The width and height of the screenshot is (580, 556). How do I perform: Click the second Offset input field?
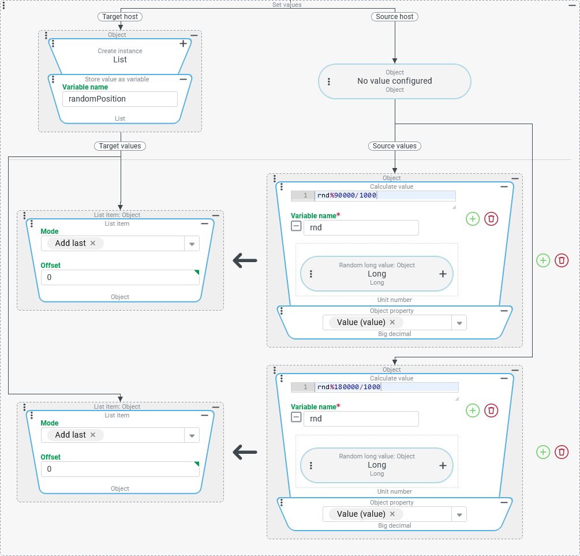(120, 469)
